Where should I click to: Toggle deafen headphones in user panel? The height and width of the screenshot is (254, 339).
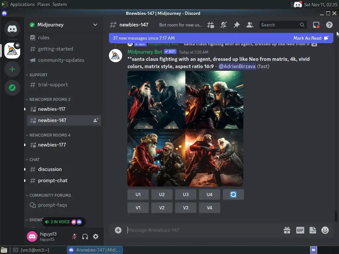pos(85,236)
